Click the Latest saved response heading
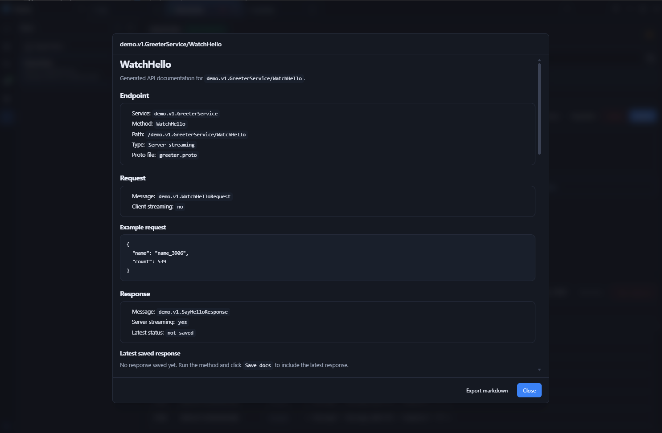662x433 pixels. pos(150,353)
